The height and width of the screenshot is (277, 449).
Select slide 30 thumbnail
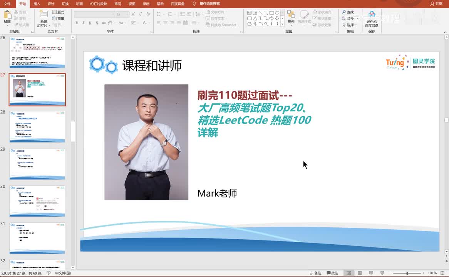click(37, 201)
